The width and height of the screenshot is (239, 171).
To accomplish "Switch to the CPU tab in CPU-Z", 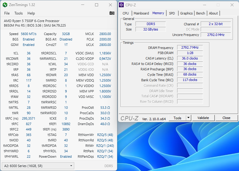I will (126, 13).
